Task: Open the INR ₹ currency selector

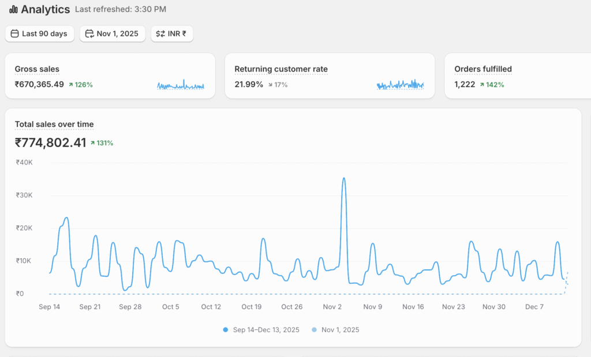Action: [172, 34]
